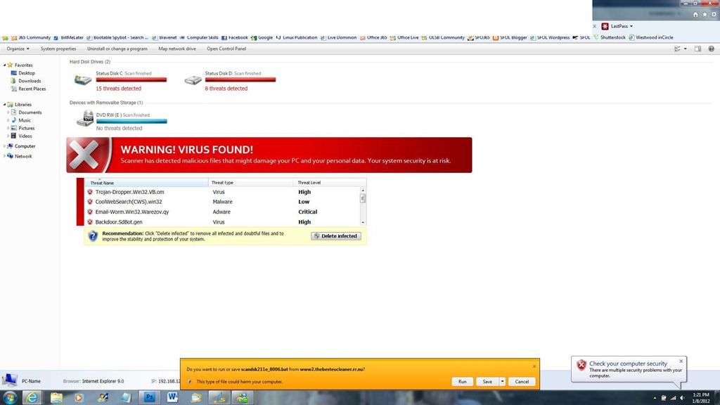Collapse the Libraries tree section

5,105
